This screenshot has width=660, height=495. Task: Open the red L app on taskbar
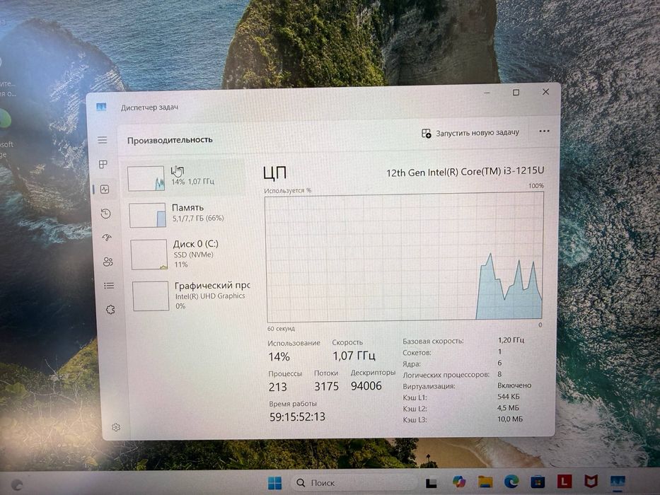(x=564, y=481)
